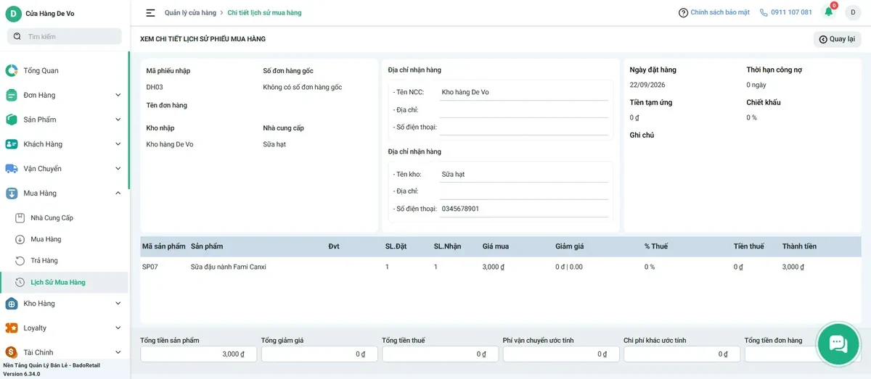Image resolution: width=871 pixels, height=379 pixels.
Task: Click the Tên kho field Sữa hạt
Action: tap(523, 175)
